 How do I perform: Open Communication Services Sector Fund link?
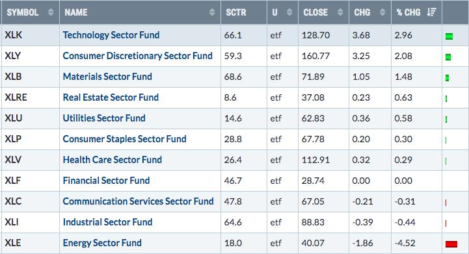point(138,201)
